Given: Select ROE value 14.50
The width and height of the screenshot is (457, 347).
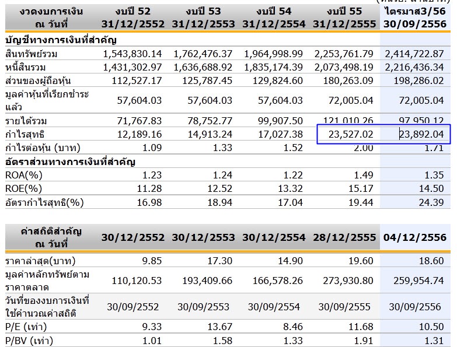Looking at the screenshot, I should coord(431,188).
